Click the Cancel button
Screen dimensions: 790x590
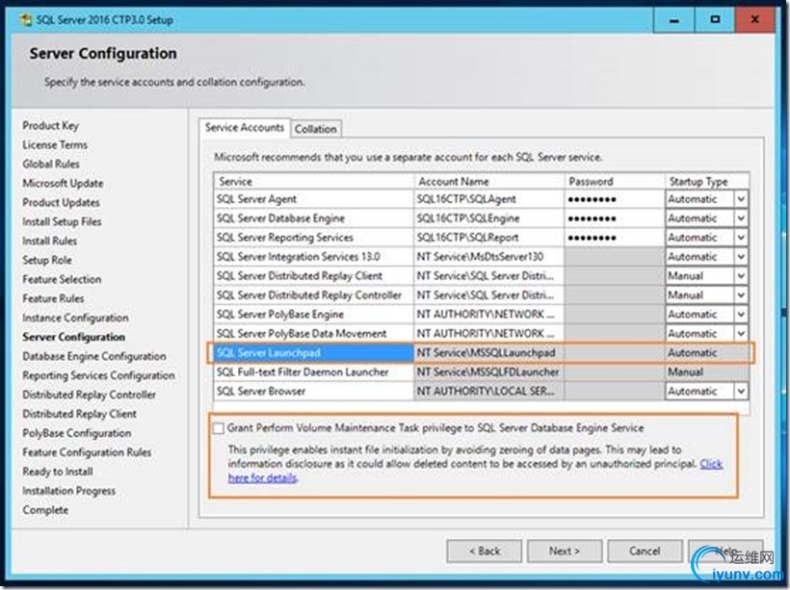(645, 552)
